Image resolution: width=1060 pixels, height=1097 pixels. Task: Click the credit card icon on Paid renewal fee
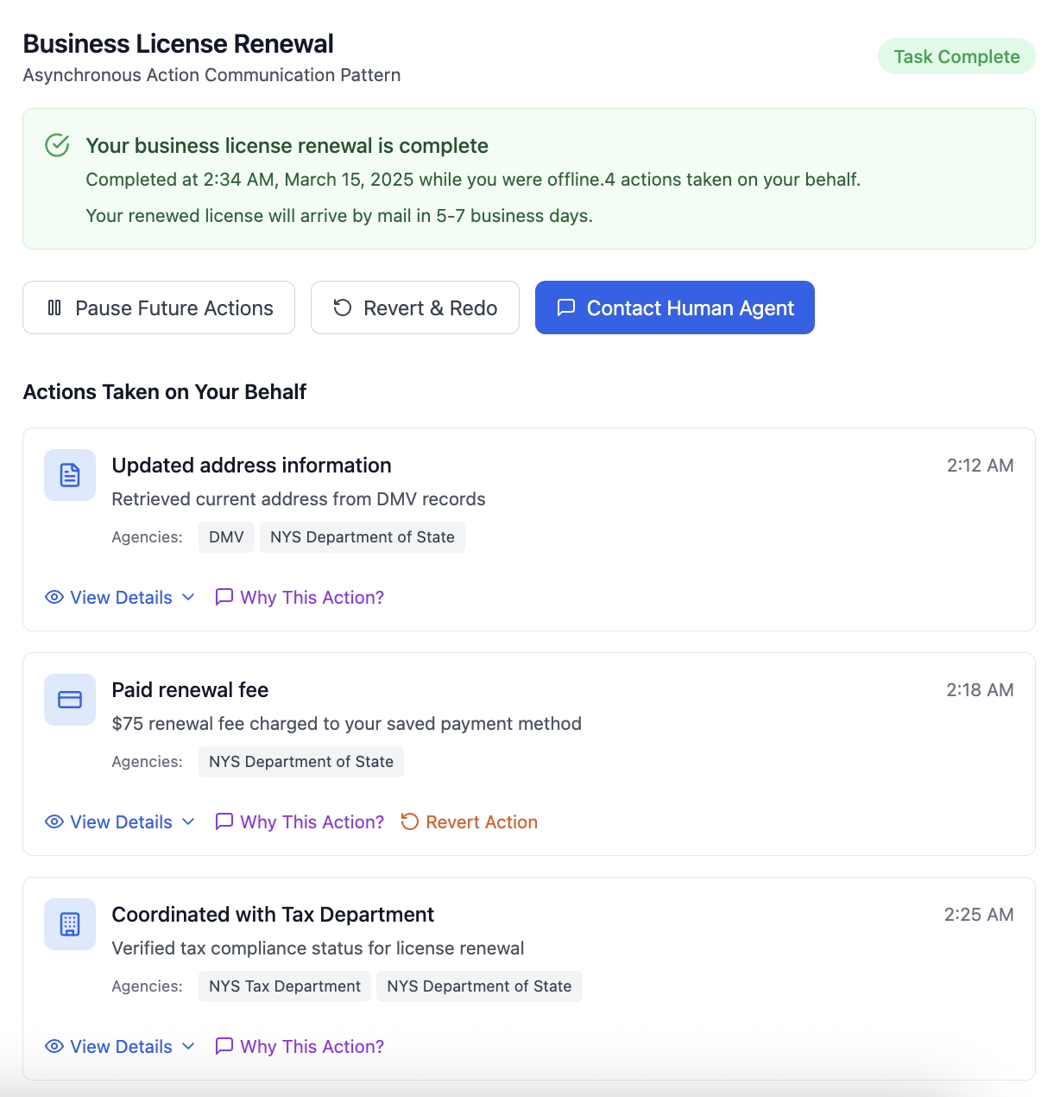coord(69,699)
